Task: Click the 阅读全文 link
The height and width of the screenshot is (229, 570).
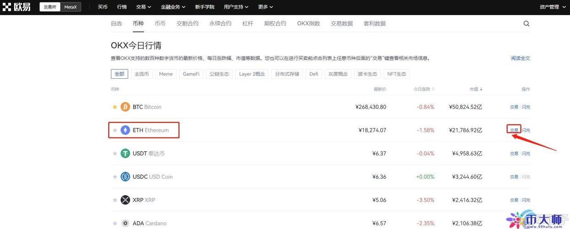Action: [x=521, y=58]
